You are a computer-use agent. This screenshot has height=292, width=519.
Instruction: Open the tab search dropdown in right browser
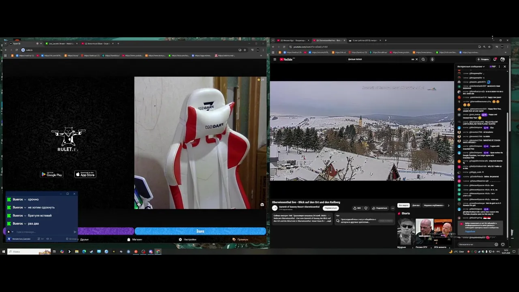point(273,41)
